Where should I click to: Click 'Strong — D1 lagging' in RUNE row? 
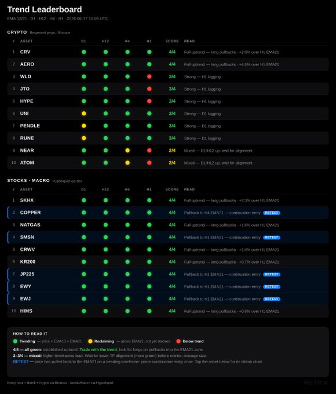pos(202,138)
